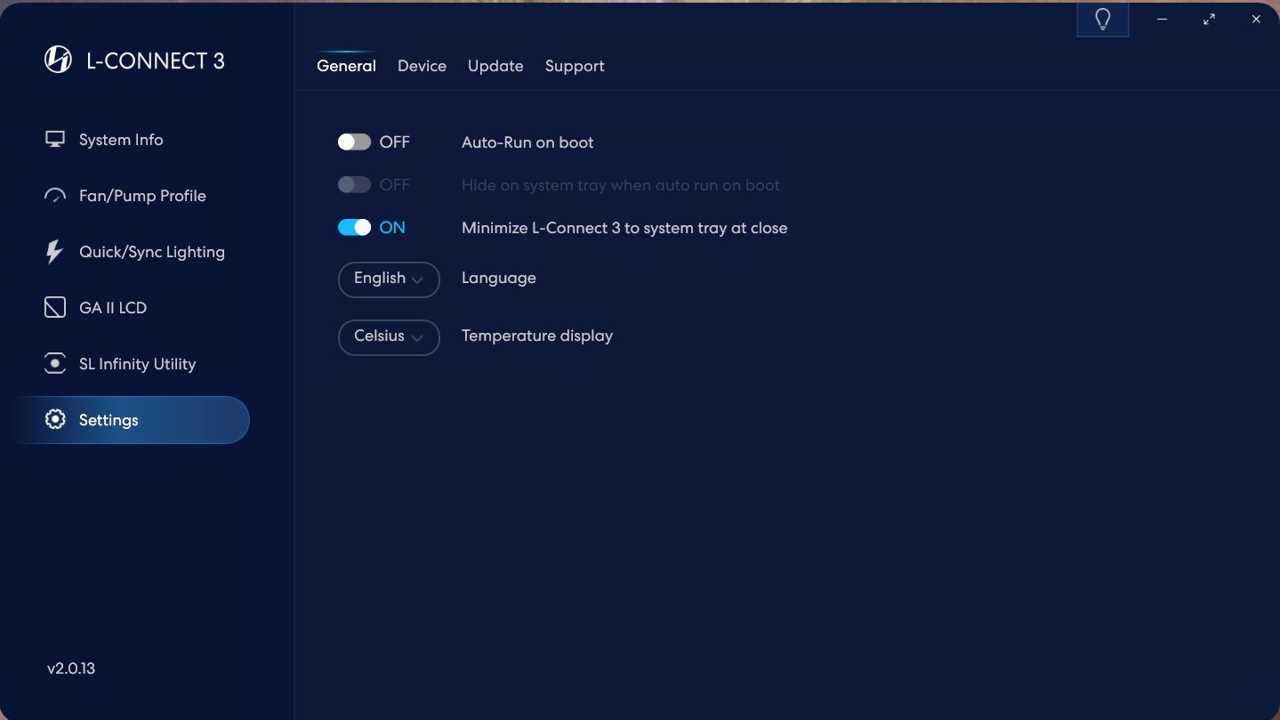Enable the Auto-Run on boot toggle
This screenshot has width=1280, height=720.
[x=354, y=142]
